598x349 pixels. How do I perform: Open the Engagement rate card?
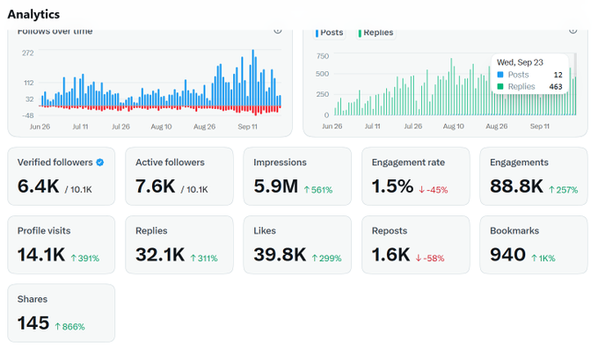[x=416, y=176]
